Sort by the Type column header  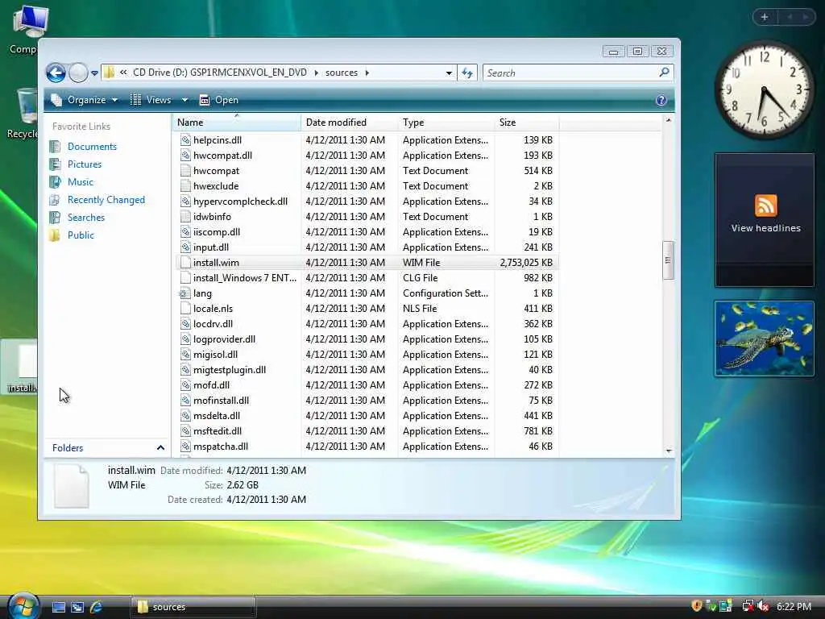tap(446, 123)
